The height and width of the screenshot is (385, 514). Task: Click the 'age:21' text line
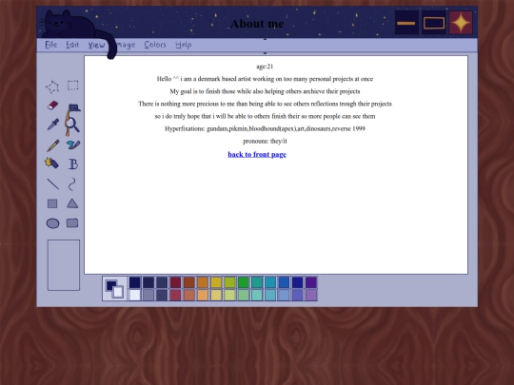265,67
